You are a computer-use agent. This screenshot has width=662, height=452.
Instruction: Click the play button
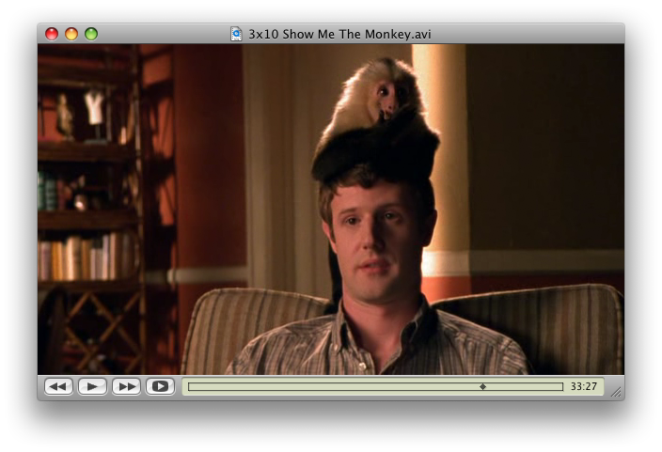pos(92,386)
